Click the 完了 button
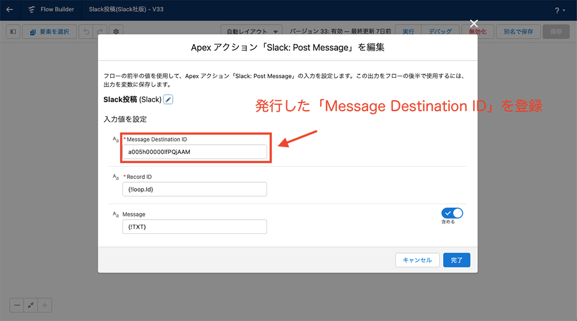577x321 pixels. (456, 260)
